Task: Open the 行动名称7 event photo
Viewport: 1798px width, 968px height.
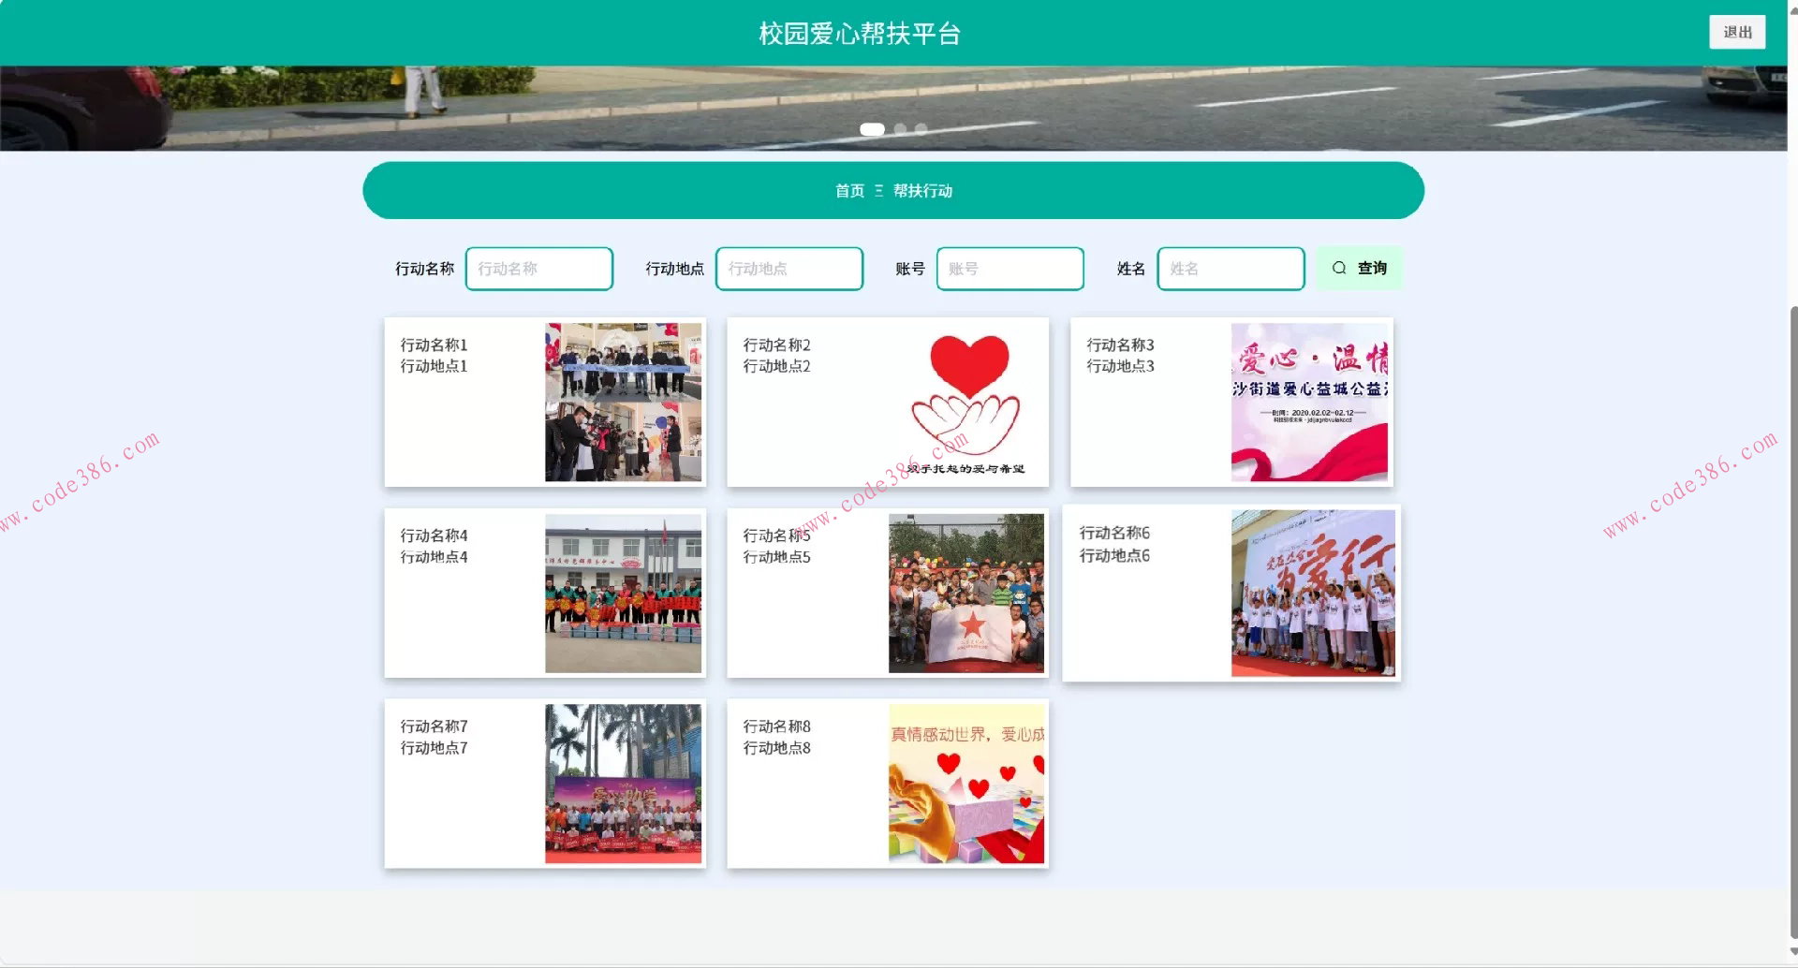Action: [624, 784]
